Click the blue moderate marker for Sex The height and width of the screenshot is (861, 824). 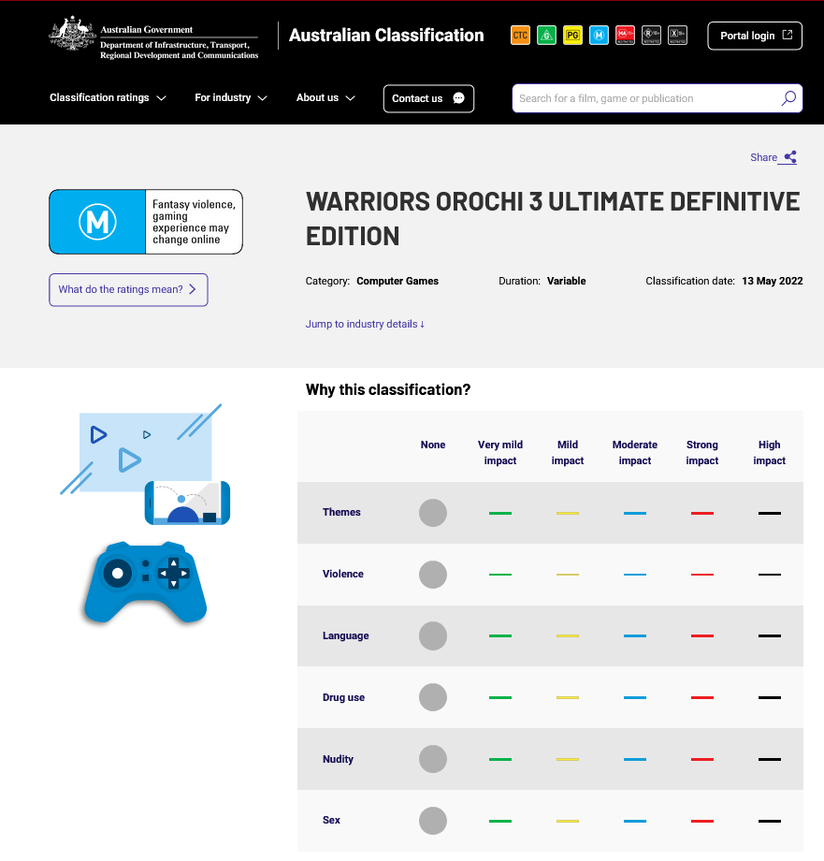pyautogui.click(x=635, y=821)
